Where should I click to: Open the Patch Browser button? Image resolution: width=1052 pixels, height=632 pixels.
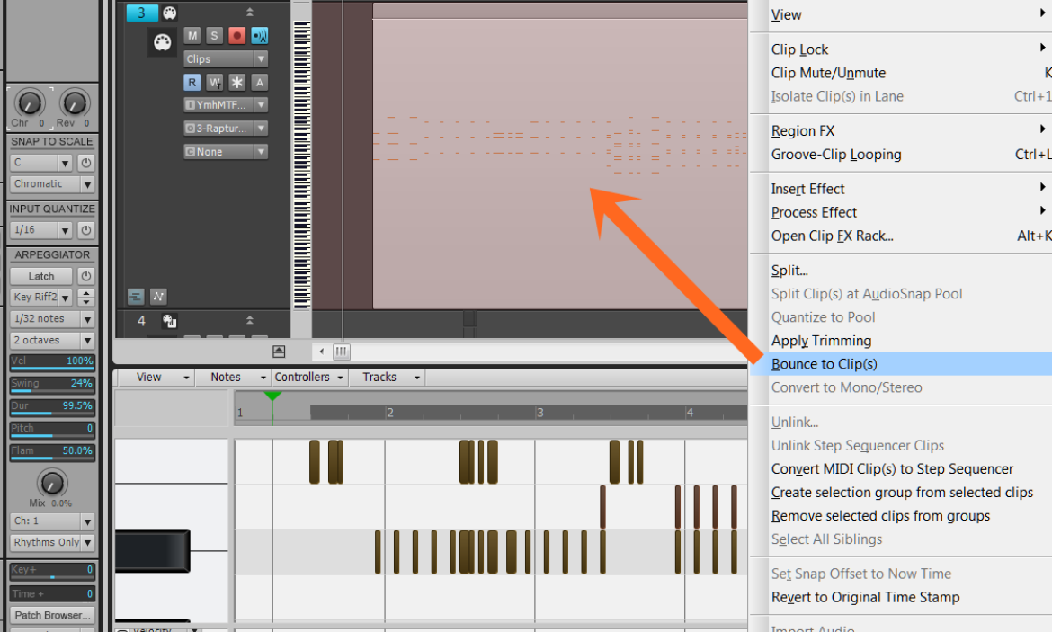click(52, 615)
